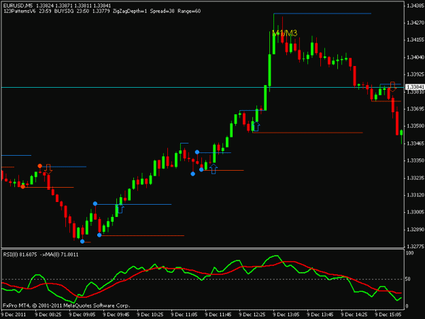Click the RSI 100 level label
Screen dimensions: 425x319
pos(410,253)
